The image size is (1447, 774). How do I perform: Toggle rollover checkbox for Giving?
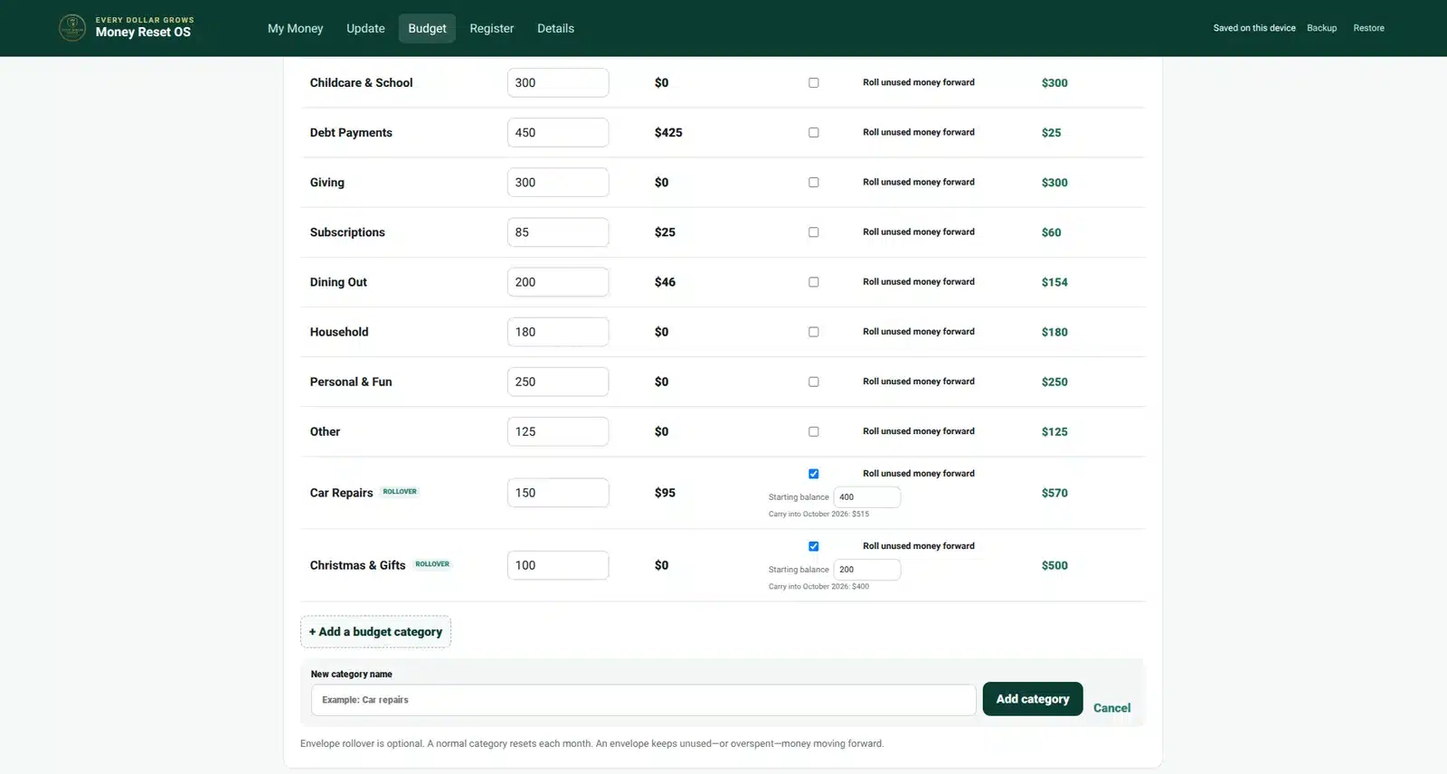(814, 182)
